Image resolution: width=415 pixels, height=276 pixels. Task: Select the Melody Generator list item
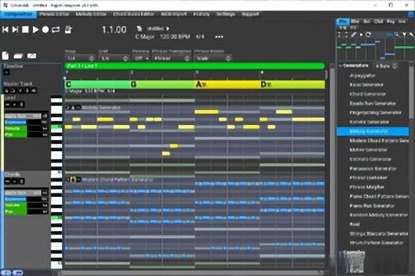tap(373, 131)
